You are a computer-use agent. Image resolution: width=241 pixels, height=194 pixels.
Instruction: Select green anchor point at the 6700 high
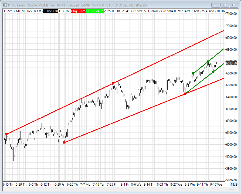click(208, 62)
